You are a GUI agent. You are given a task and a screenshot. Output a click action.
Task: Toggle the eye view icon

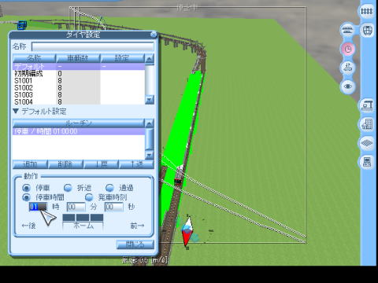click(x=348, y=86)
